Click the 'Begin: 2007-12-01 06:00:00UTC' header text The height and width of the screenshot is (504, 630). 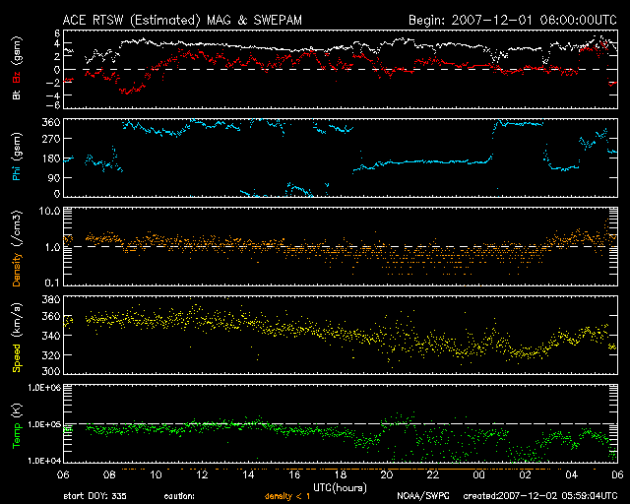(513, 20)
